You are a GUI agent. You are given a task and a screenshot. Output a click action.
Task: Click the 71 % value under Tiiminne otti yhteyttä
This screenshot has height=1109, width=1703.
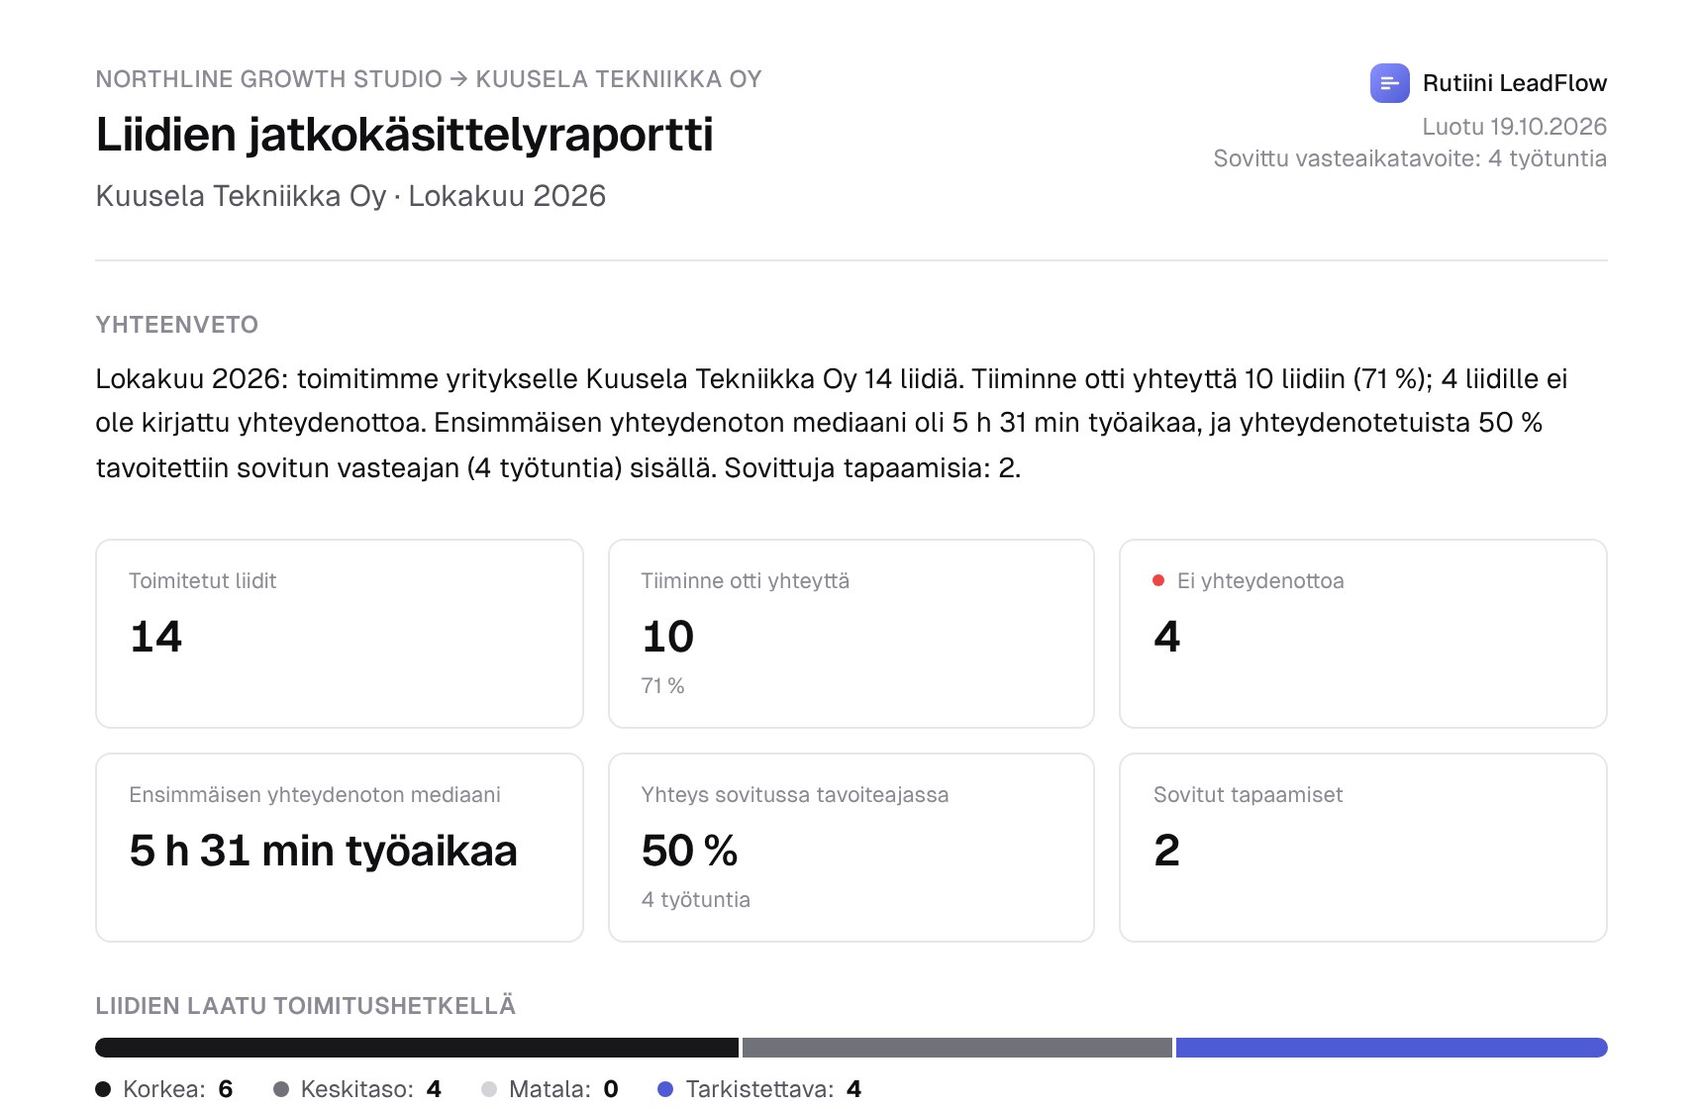662,686
